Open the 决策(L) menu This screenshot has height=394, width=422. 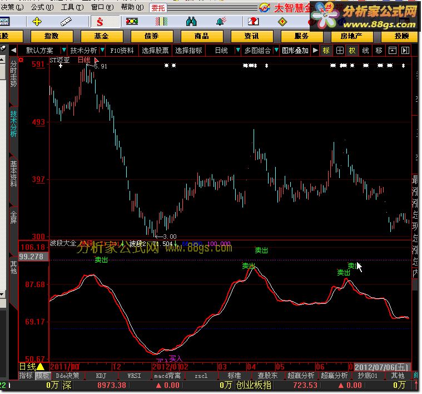[x=12, y=7]
